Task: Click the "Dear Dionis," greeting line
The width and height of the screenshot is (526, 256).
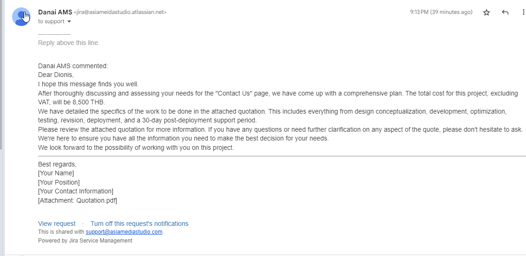Action: point(56,75)
